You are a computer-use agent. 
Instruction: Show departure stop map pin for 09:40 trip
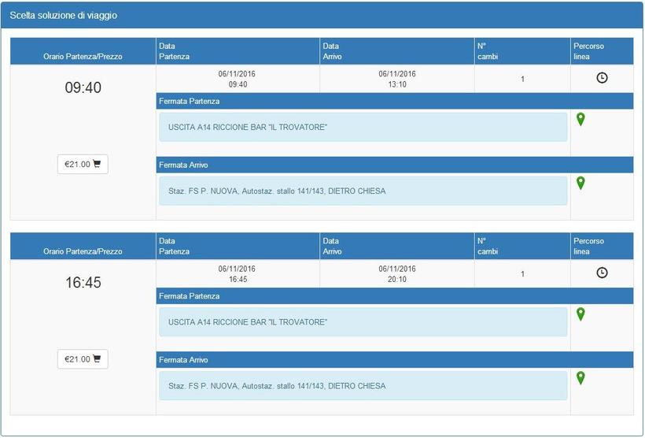tap(580, 119)
